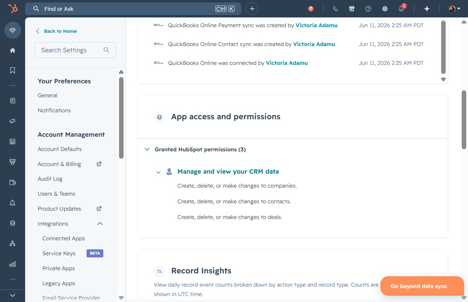Click the App access and permissions icon
Screen dimensions: 468x302
159,117
